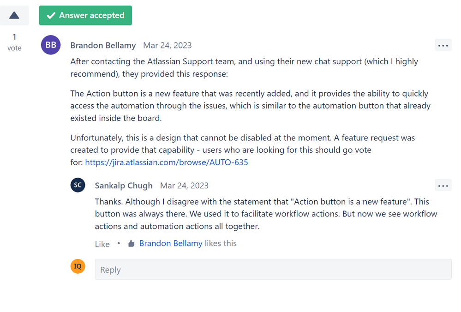This screenshot has width=461, height=312.
Task: Click the 'likes this' text
Action: coord(221,244)
